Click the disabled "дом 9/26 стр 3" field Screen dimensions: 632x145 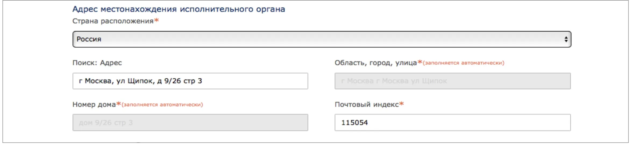pyautogui.click(x=190, y=123)
